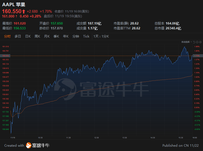Click the percent change +1.70% in header
203x151 pixels.
pyautogui.click(x=46, y=12)
